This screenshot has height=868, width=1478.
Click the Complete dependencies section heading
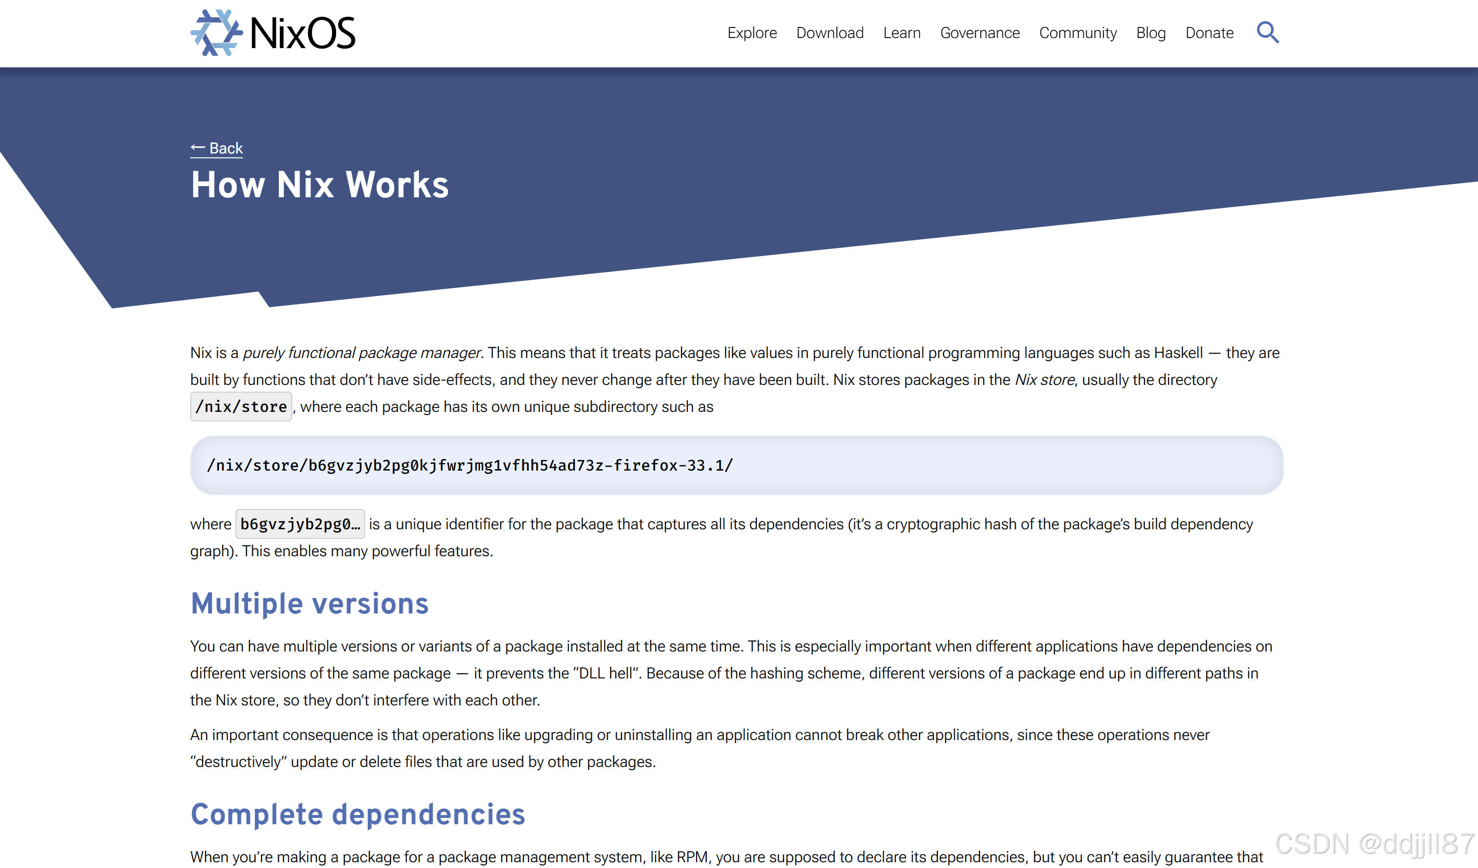tap(358, 814)
